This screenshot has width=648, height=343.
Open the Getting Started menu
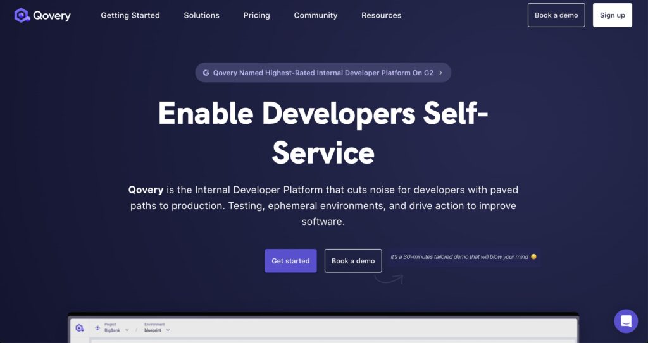[130, 15]
